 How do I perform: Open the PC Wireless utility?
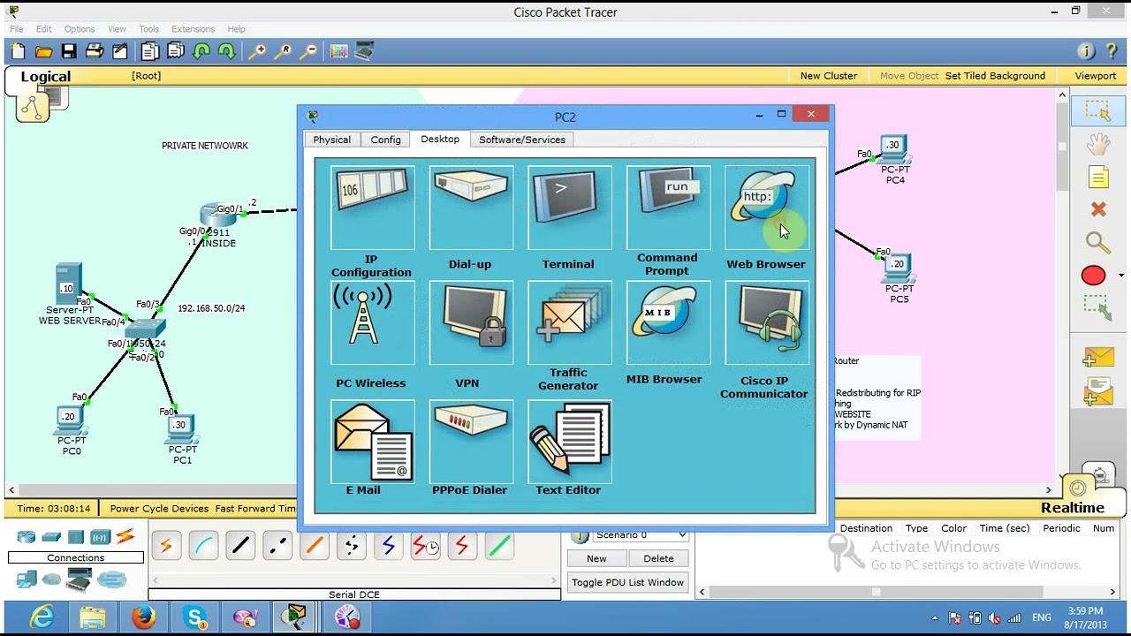pos(372,323)
